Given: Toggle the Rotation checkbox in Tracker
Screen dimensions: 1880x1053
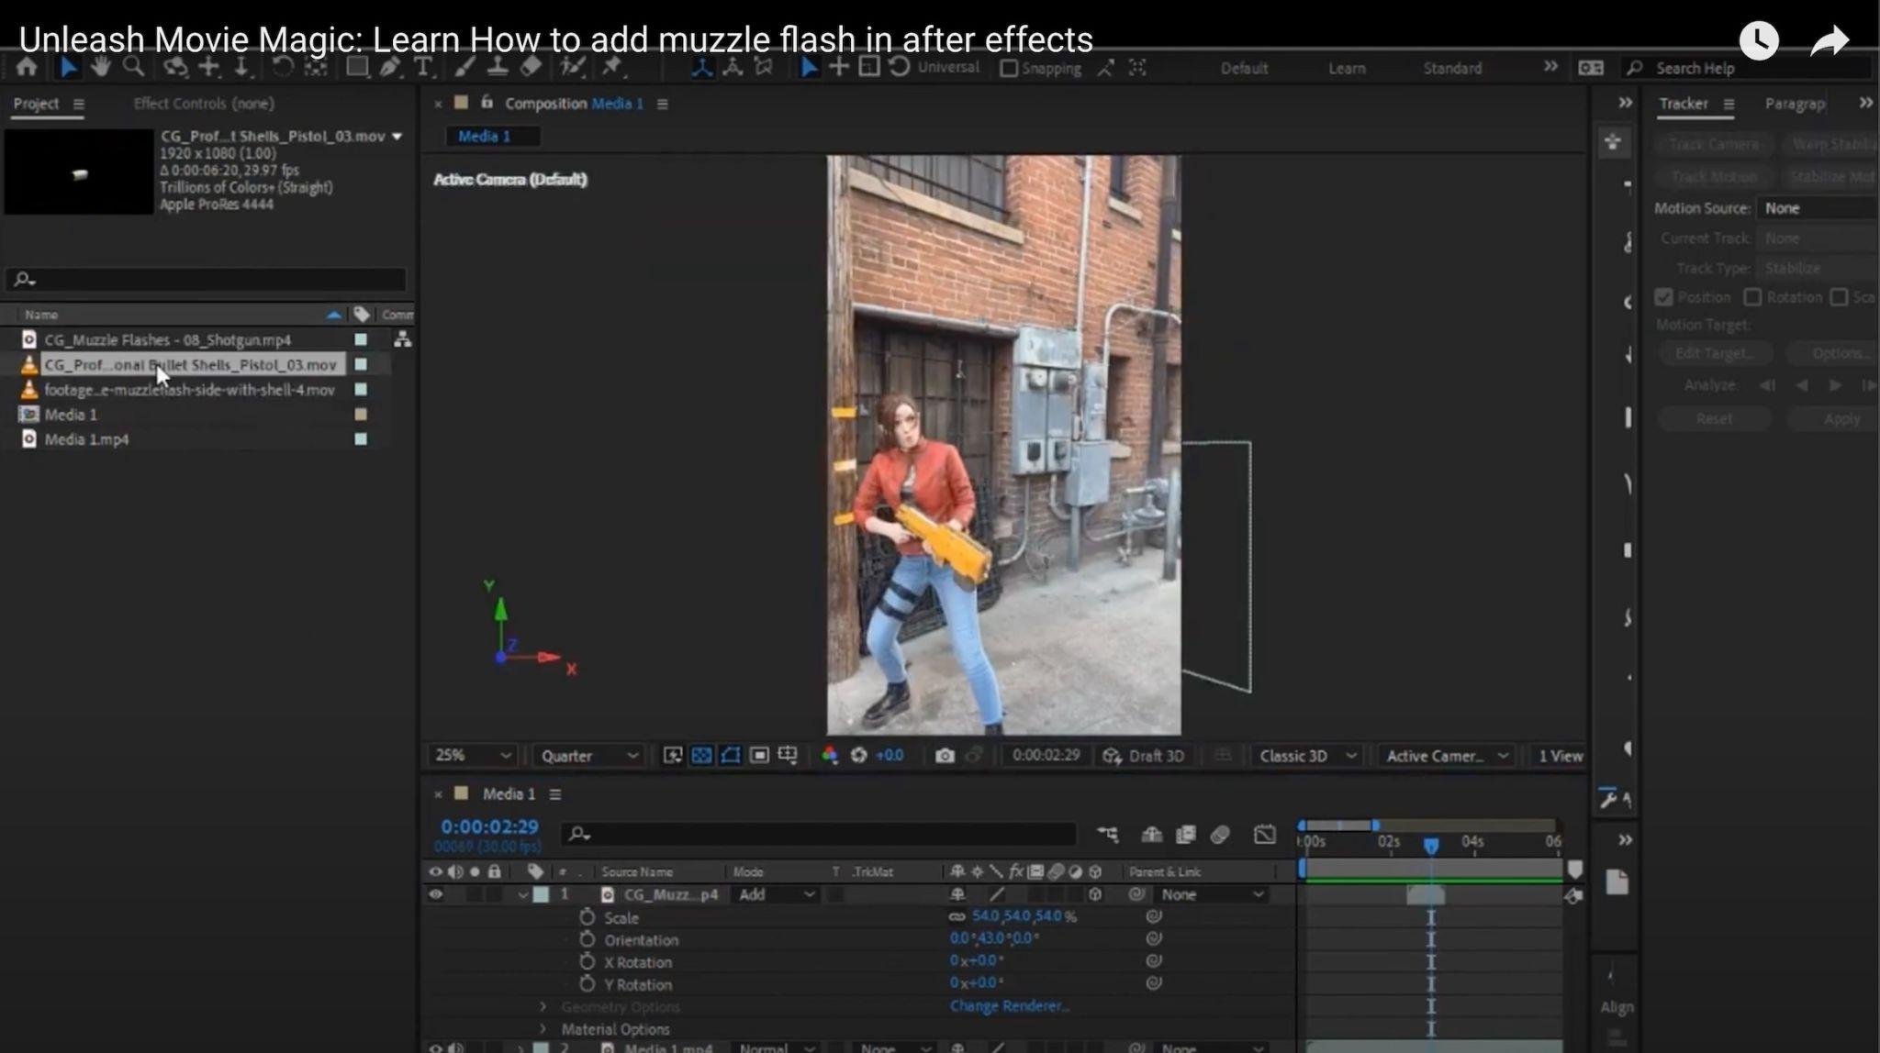Looking at the screenshot, I should pyautogui.click(x=1752, y=297).
